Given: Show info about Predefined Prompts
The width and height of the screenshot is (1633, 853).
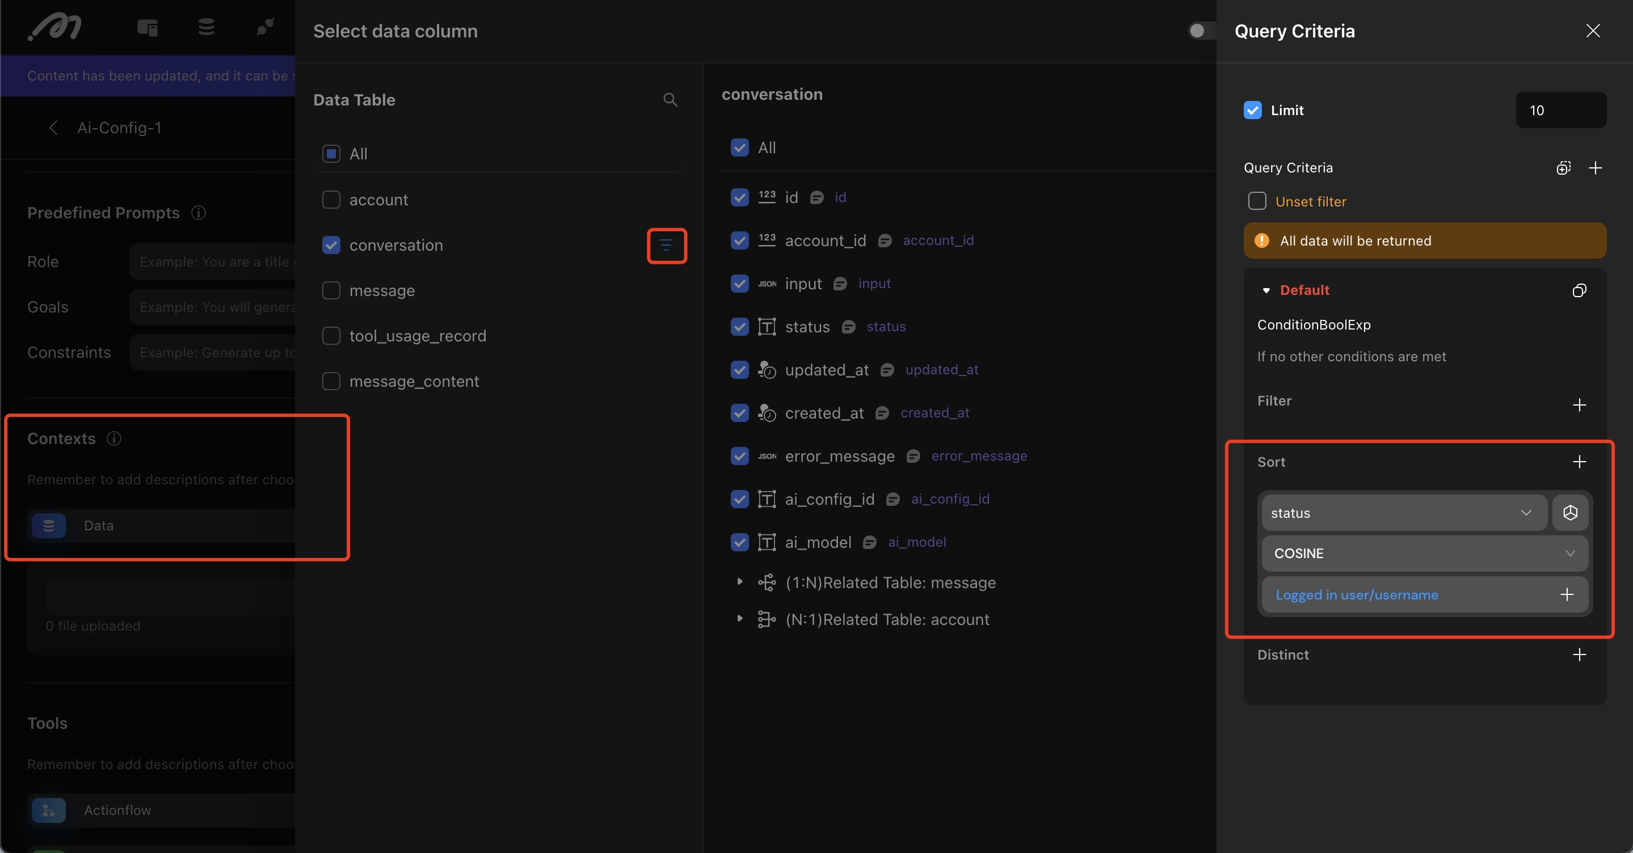Looking at the screenshot, I should tap(199, 212).
